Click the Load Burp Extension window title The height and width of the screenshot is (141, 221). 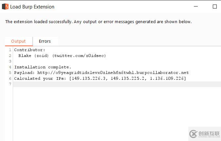32,7
